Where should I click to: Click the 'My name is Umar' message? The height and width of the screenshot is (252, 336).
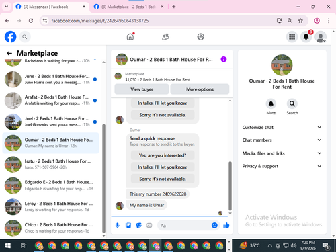point(146,205)
